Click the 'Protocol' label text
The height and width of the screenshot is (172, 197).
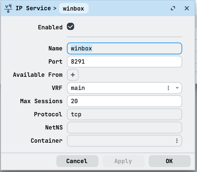[x=48, y=114]
